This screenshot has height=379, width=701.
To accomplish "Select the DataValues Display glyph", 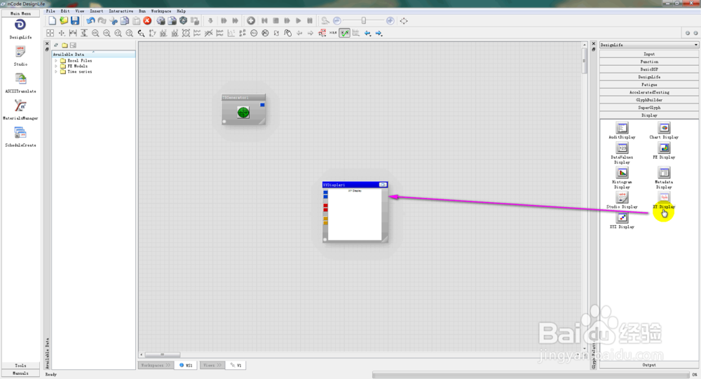I will click(x=622, y=153).
